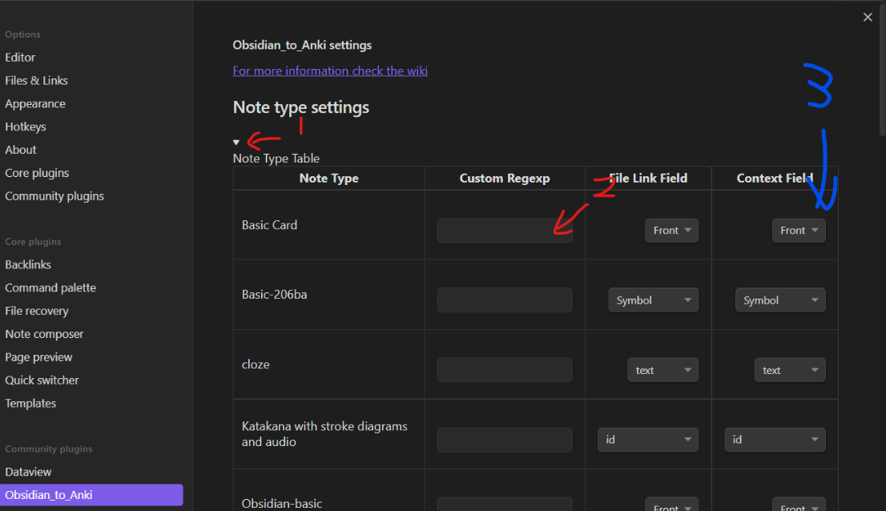Click the Custom Regexp column header

click(505, 179)
